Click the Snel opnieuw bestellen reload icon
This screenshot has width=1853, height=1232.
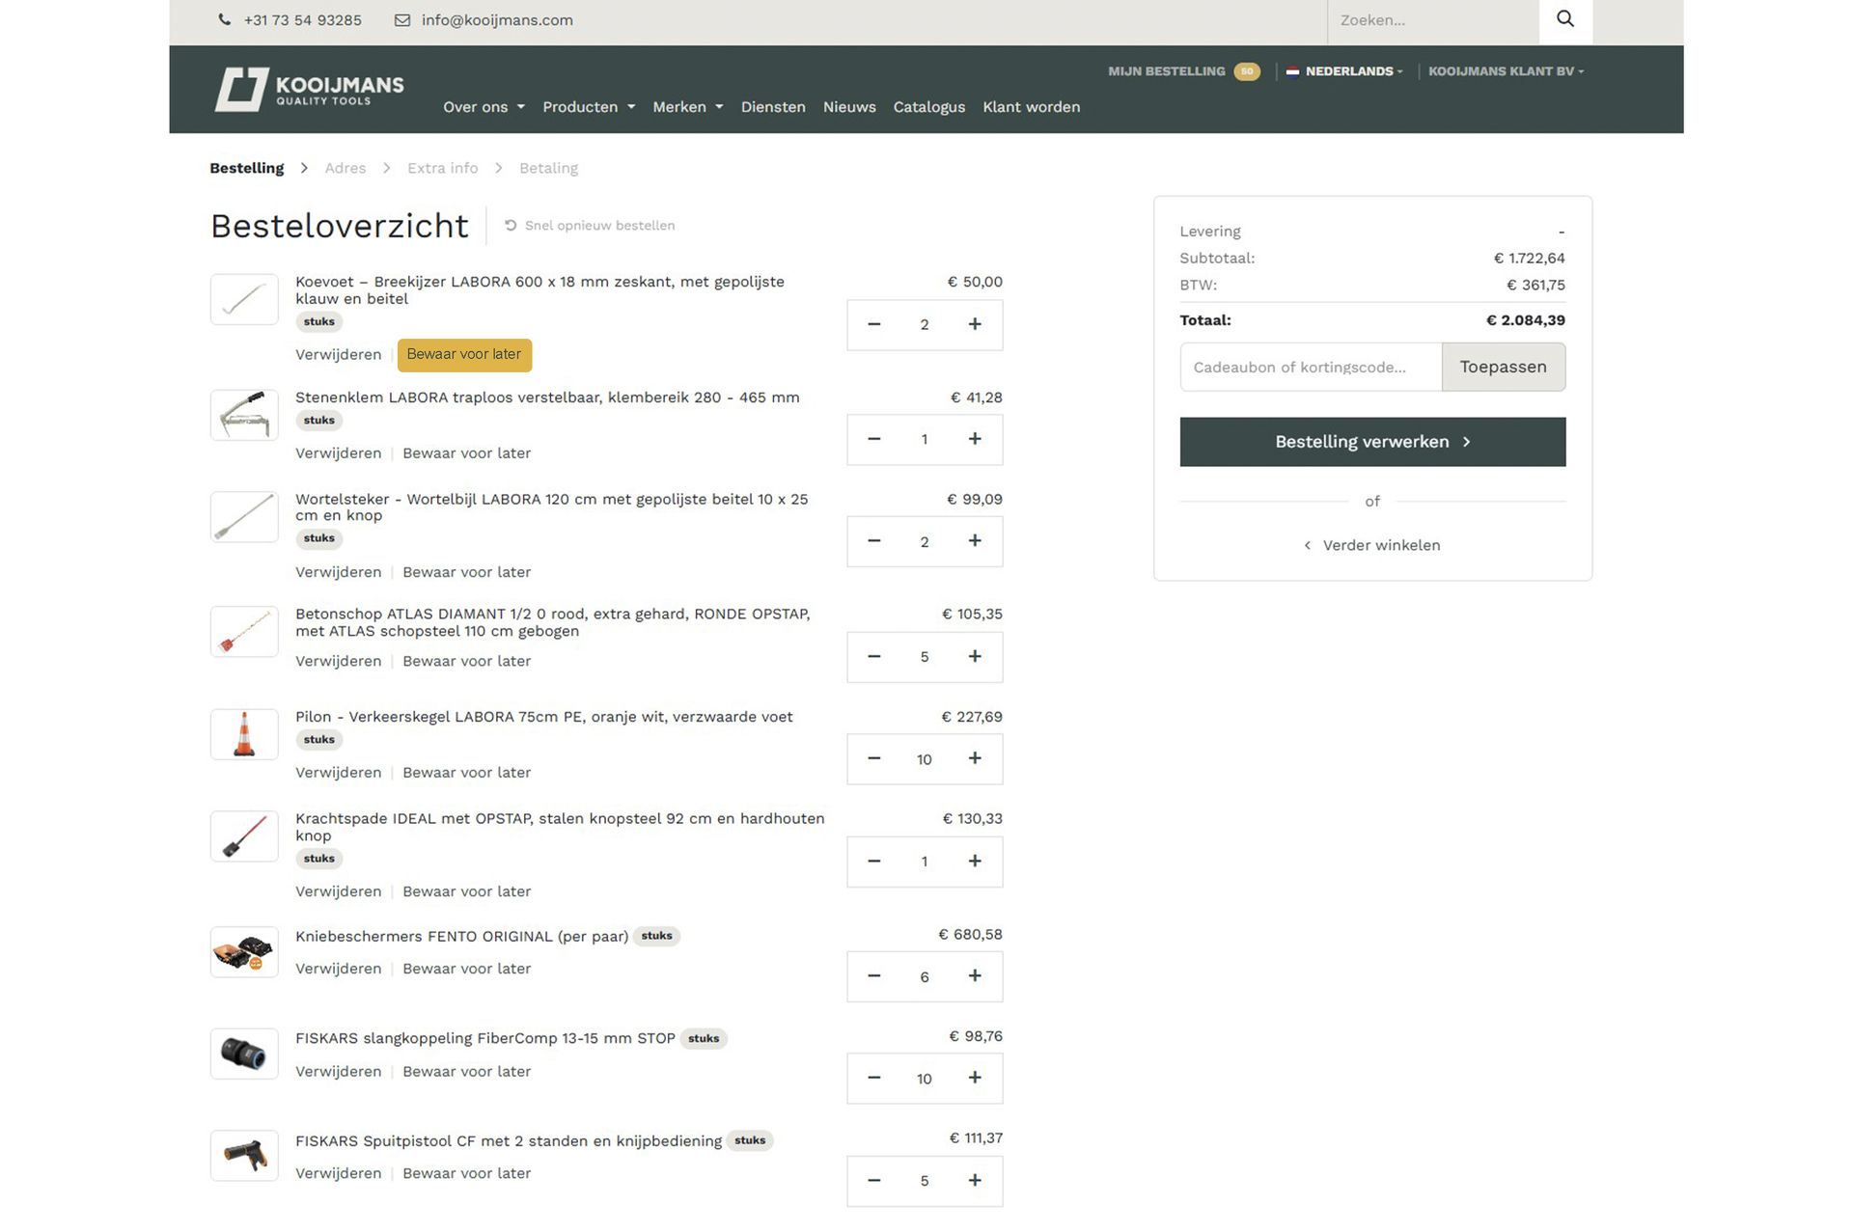(x=511, y=226)
